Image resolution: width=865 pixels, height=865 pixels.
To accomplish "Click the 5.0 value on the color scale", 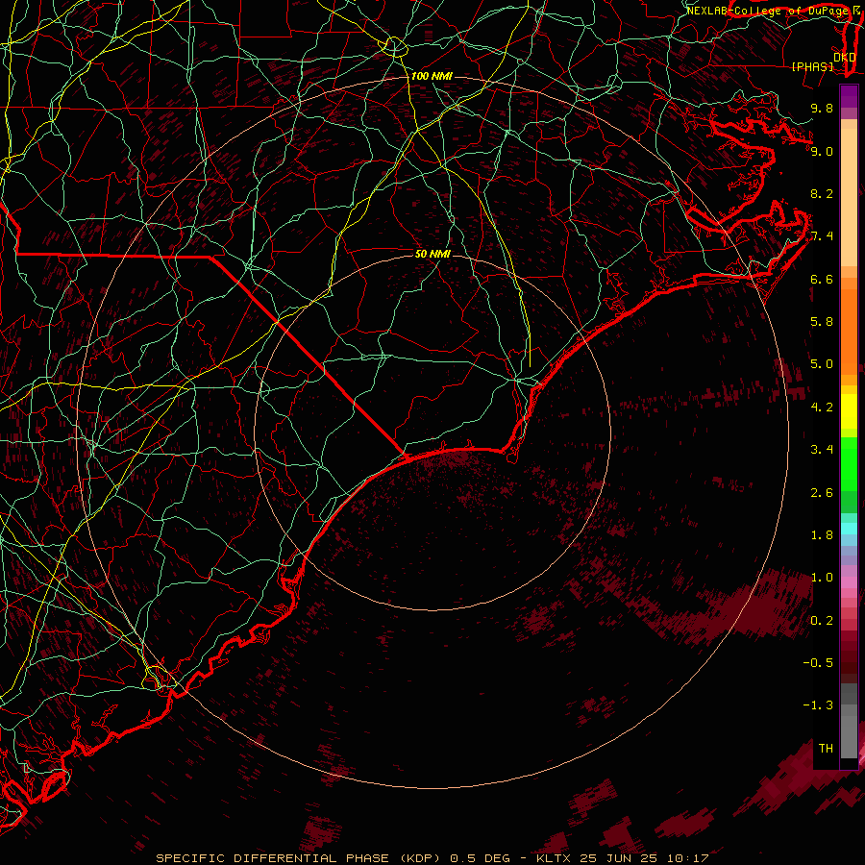I will click(x=822, y=364).
